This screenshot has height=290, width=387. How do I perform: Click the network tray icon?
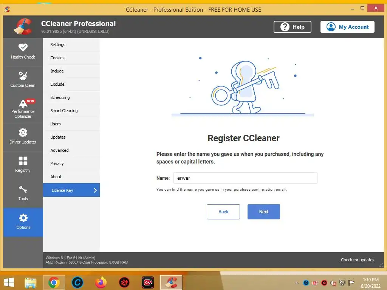coord(342,283)
